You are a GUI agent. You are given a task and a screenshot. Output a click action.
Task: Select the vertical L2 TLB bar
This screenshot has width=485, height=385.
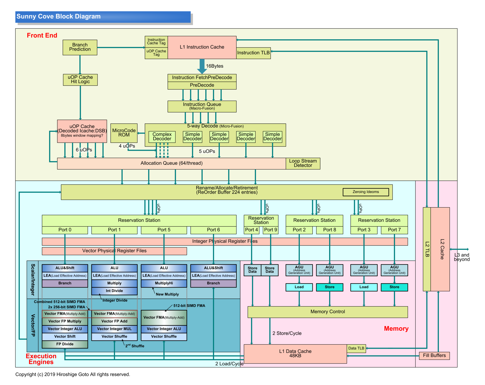(x=427, y=249)
